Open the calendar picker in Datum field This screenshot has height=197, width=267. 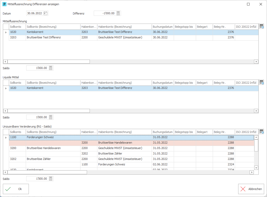45,13
